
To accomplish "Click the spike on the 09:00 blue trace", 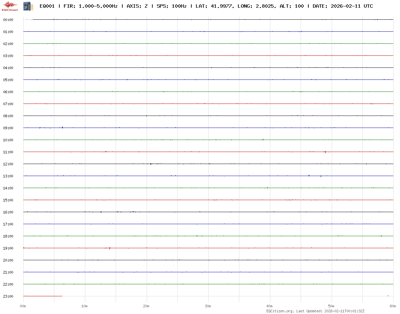I will (x=62, y=127).
